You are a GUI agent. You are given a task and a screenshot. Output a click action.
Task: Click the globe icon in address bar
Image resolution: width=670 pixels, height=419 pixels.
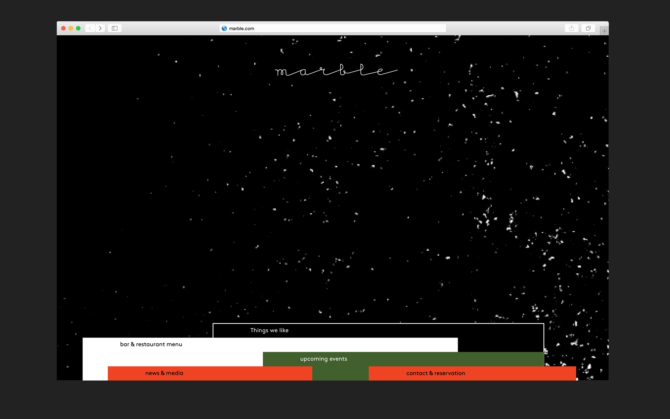tap(224, 28)
